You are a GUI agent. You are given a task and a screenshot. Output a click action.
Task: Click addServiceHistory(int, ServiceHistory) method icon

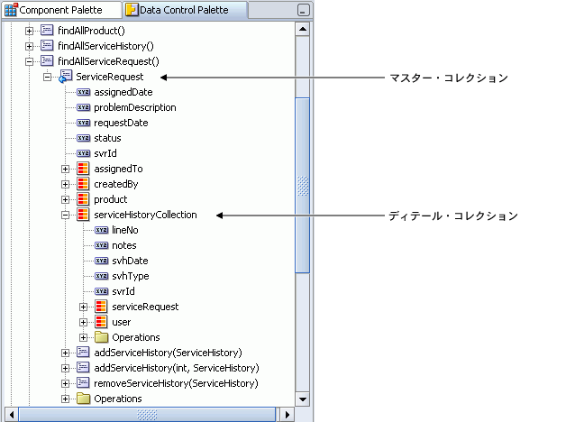83,367
